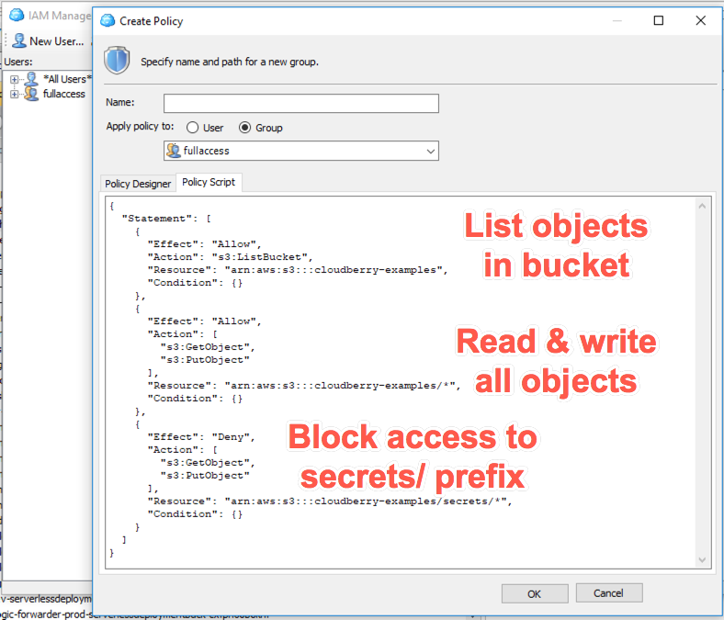Click into the Name text field
Viewport: 724px width, 620px height.
300,103
